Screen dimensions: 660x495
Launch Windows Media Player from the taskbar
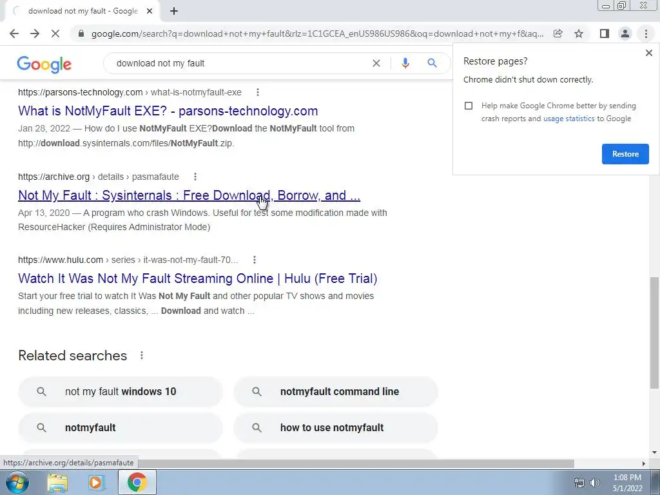coord(96,482)
